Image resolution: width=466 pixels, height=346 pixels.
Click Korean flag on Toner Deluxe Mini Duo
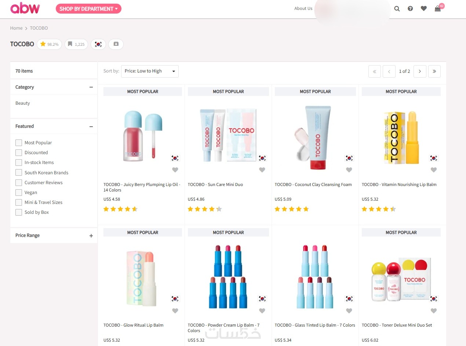coord(434,299)
